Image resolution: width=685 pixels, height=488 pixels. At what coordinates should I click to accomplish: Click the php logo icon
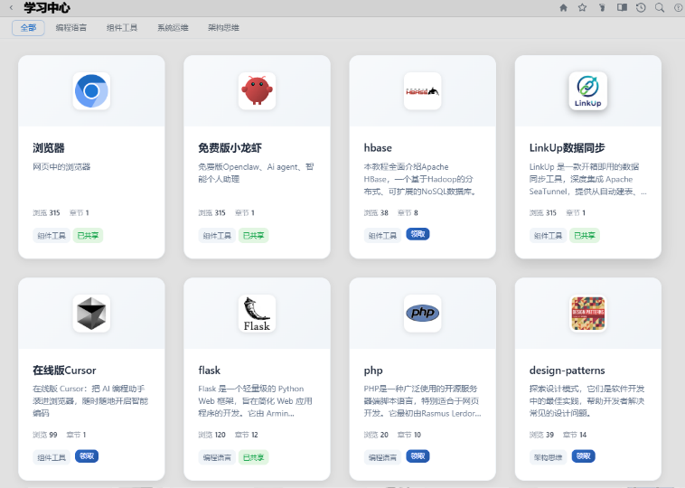click(x=422, y=314)
